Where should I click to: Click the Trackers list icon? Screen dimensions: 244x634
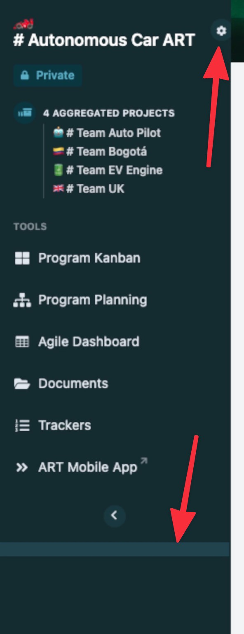[22, 425]
